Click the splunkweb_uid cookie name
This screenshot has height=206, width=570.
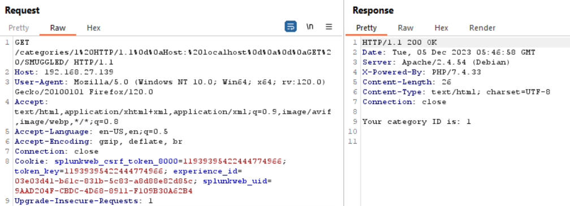(235, 181)
